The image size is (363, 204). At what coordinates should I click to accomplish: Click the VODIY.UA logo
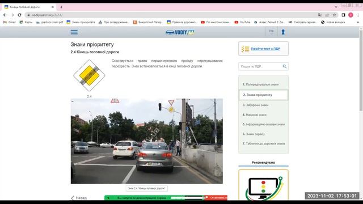coord(180,32)
